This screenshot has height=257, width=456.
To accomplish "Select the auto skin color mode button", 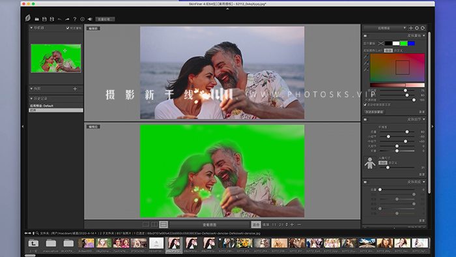I will point(388,51).
